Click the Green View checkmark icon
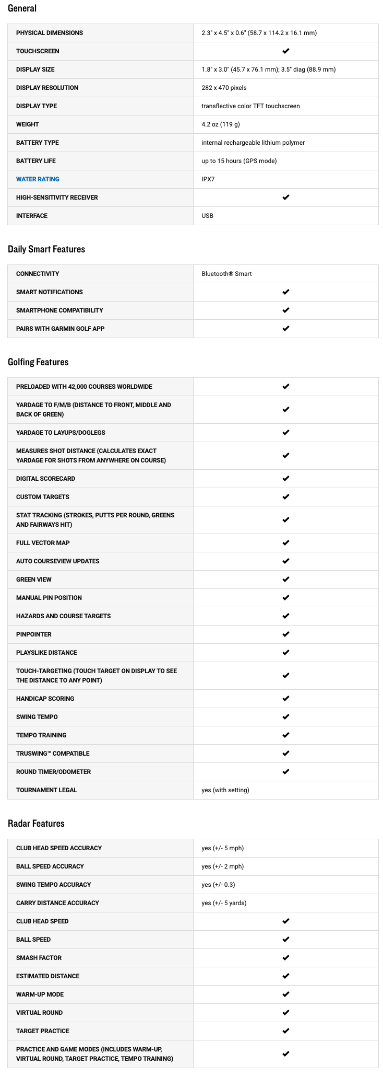Image resolution: width=383 pixels, height=1076 pixels. tap(285, 580)
